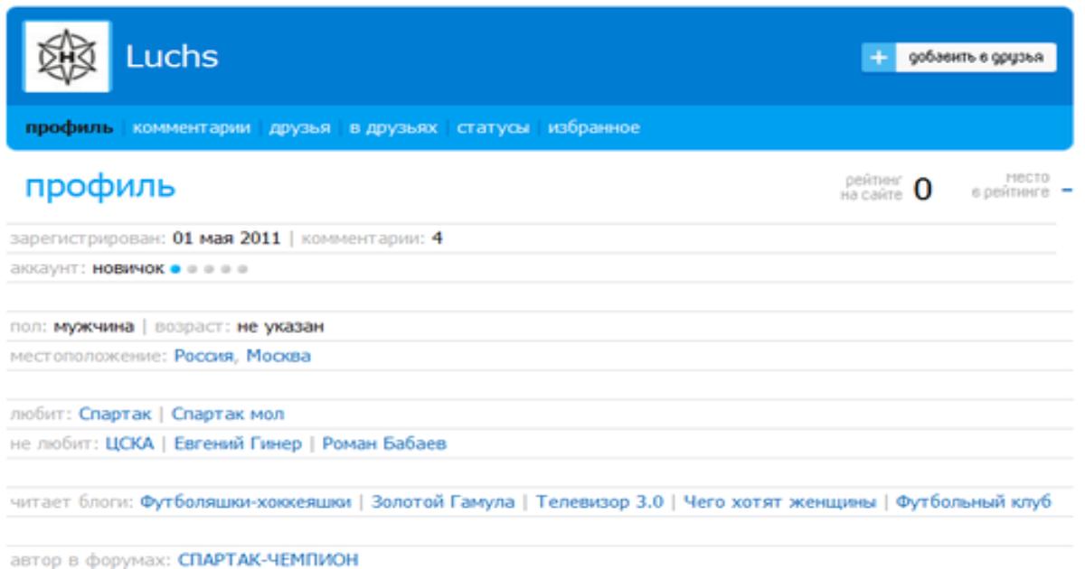Screen dimensions: 1085x569
Task: Click the plus icon to add friend
Action: coord(877,58)
